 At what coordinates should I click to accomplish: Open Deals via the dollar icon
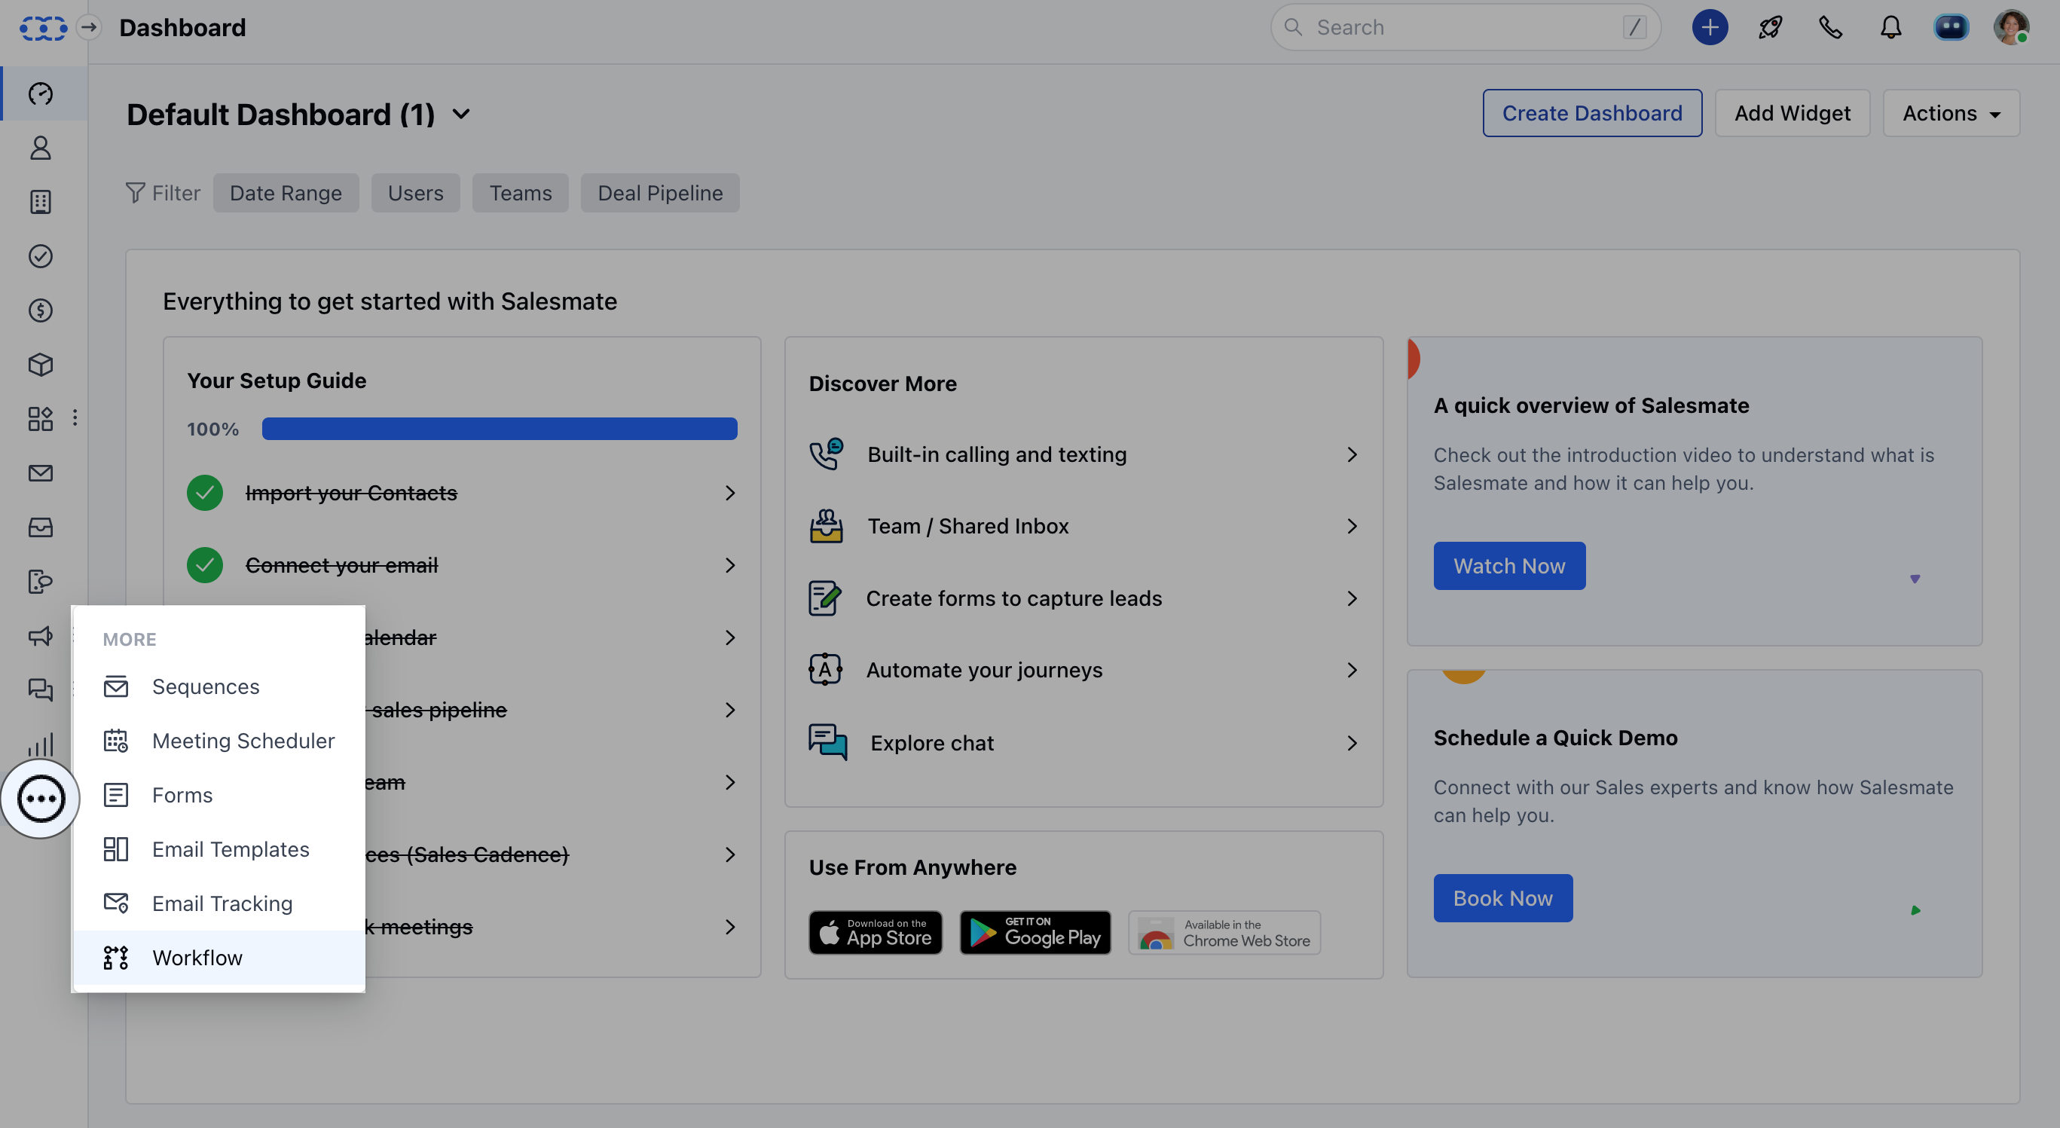[x=40, y=310]
